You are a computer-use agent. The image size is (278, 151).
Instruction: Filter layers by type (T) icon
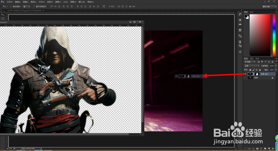pos(265,62)
